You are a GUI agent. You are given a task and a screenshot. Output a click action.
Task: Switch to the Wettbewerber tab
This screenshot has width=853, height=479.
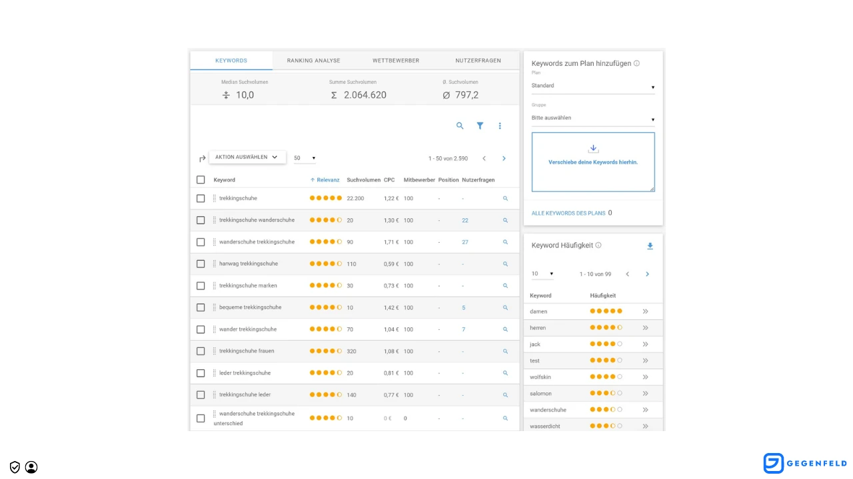point(396,61)
